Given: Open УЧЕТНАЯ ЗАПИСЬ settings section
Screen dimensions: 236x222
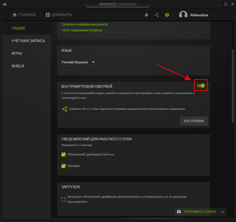Looking at the screenshot, I should pos(28,41).
